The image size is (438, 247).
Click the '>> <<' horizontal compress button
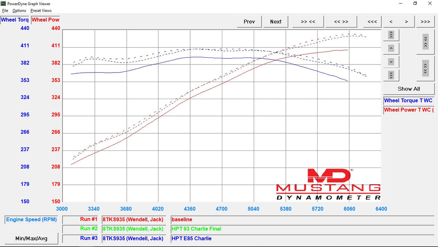tap(308, 21)
